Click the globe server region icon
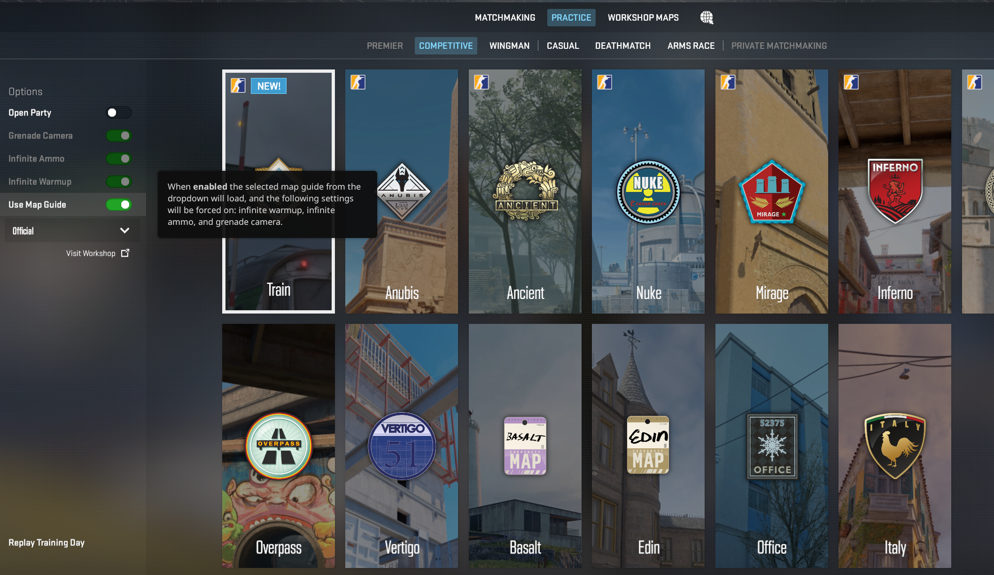Viewport: 994px width, 575px height. click(x=706, y=17)
